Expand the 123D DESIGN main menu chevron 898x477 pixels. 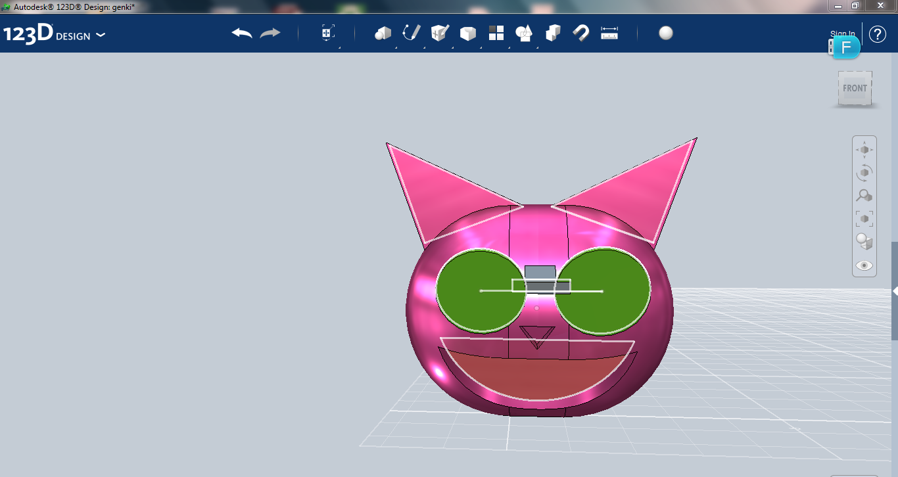(101, 35)
